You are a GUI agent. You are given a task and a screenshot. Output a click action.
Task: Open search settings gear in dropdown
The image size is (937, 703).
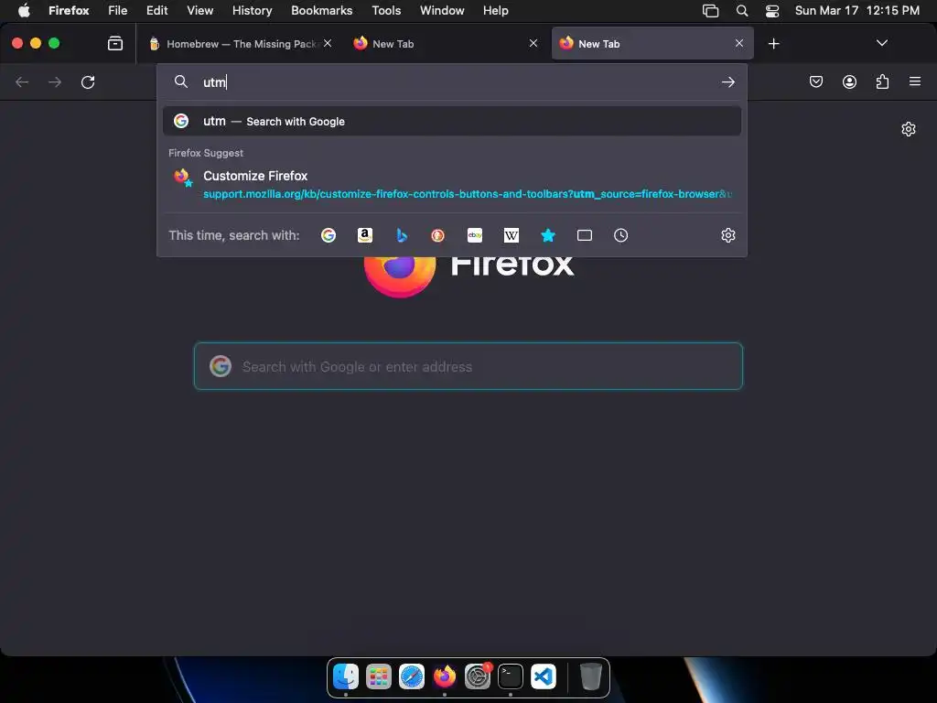tap(727, 235)
